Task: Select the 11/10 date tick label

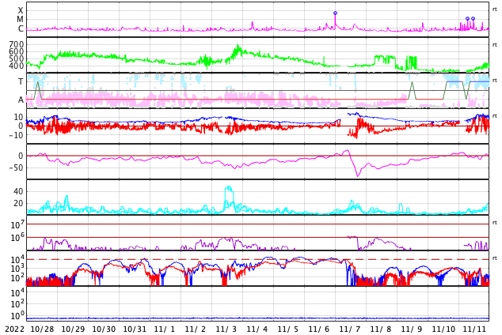Action: click(443, 329)
